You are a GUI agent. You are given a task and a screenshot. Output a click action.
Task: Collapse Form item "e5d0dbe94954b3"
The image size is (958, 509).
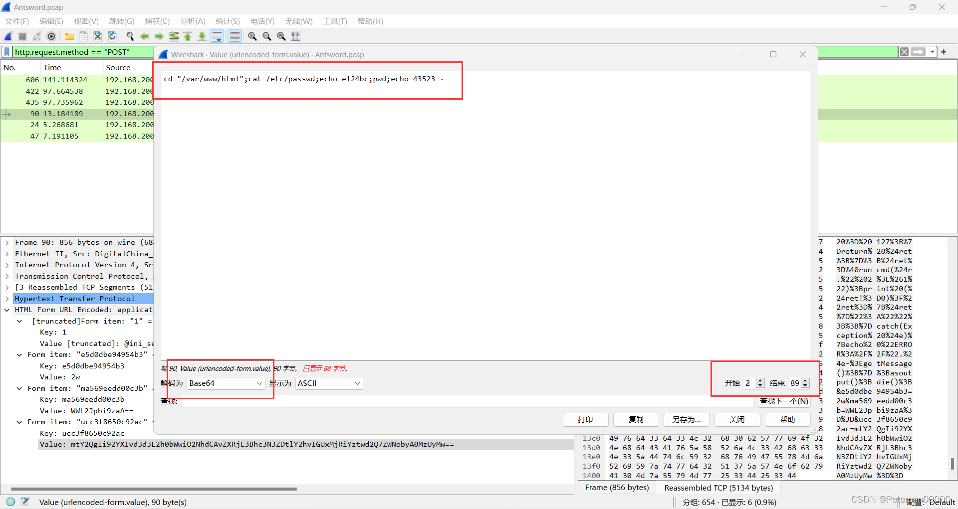pyautogui.click(x=19, y=355)
